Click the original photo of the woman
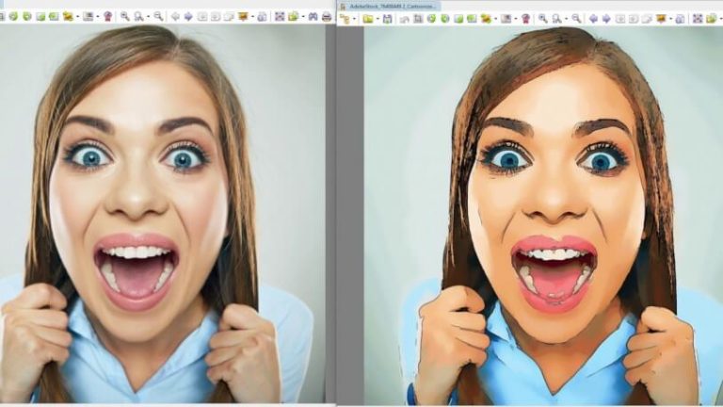The height and width of the screenshot is (407, 723). click(x=162, y=214)
